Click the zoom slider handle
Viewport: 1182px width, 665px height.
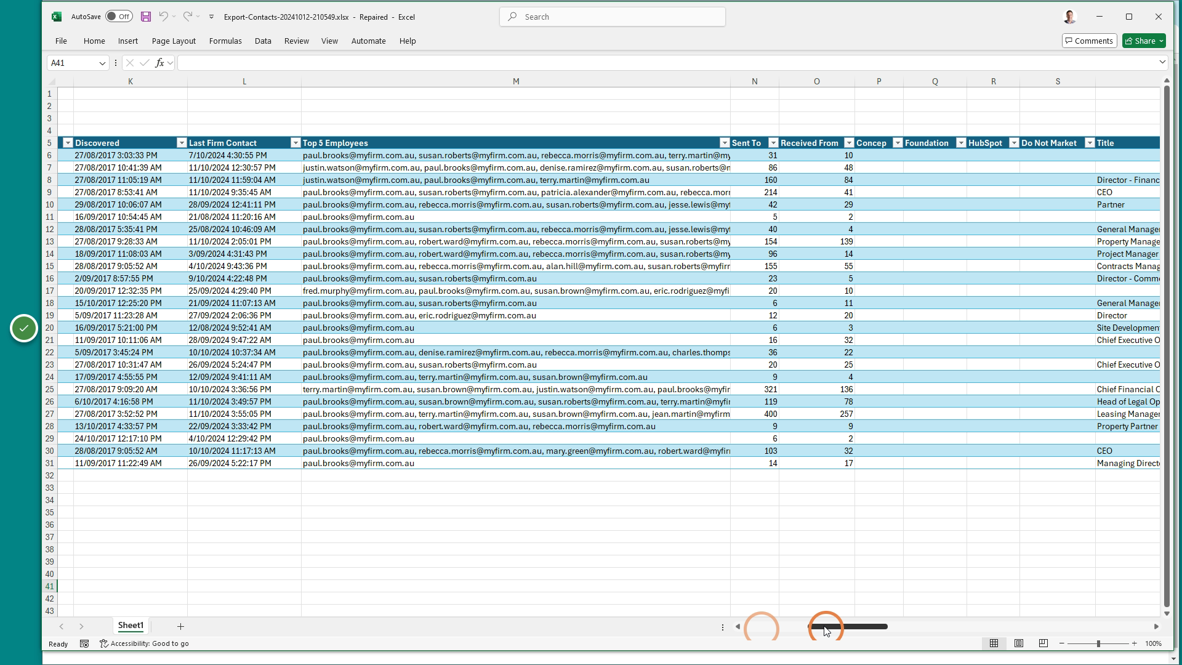tap(1098, 643)
